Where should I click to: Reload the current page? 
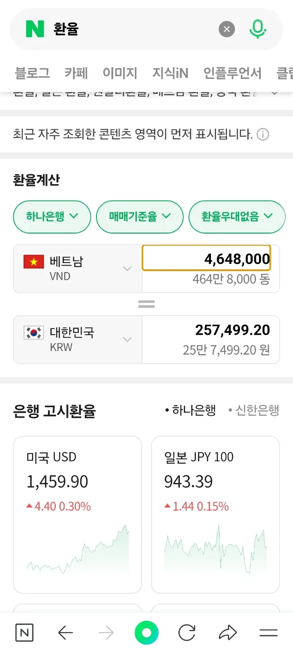point(187,633)
